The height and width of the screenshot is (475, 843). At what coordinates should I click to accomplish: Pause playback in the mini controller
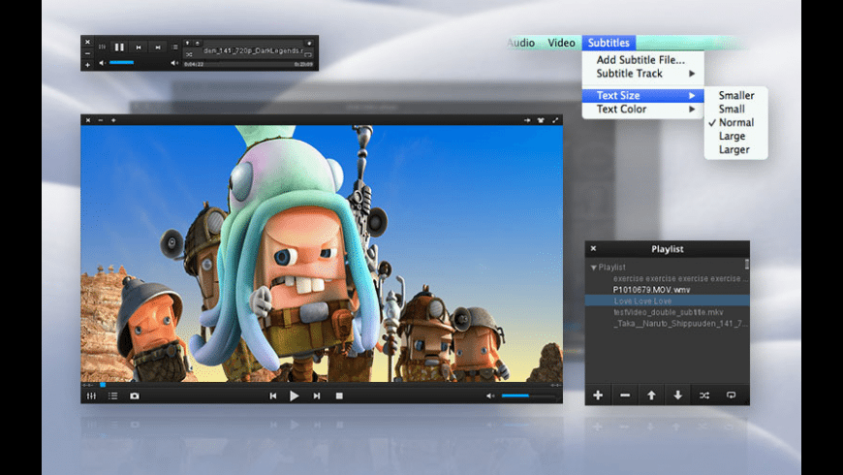coord(119,47)
